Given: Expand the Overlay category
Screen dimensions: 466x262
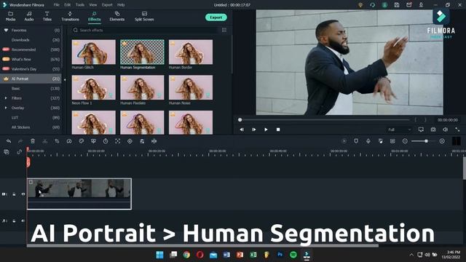Looking at the screenshot, I should coord(6,108).
